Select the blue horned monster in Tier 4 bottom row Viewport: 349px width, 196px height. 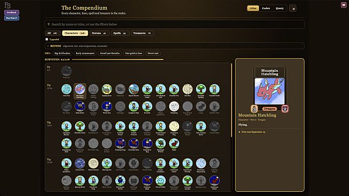click(120, 180)
